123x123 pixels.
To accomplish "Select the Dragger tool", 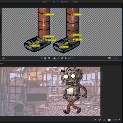I will tap(66, 58).
